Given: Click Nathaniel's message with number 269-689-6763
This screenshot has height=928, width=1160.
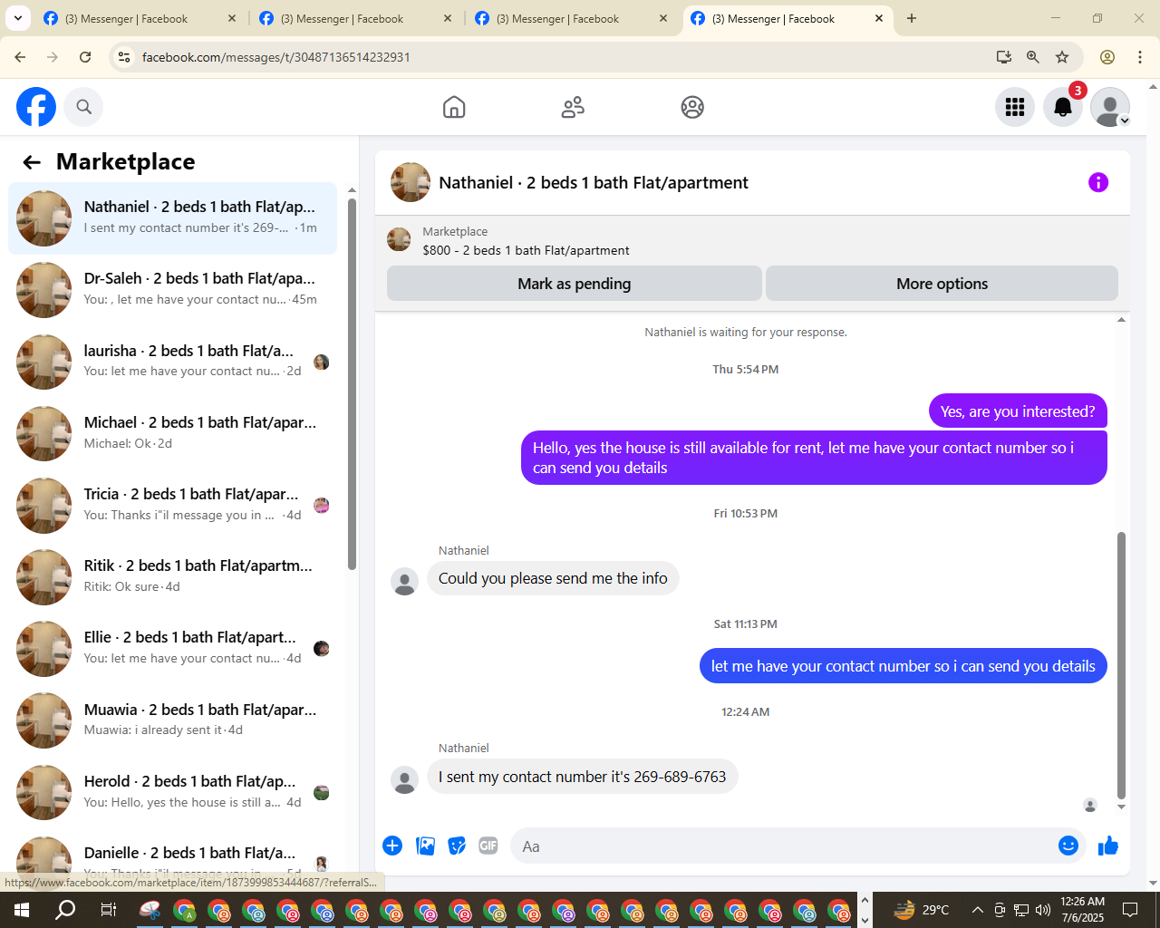Looking at the screenshot, I should click(x=582, y=777).
